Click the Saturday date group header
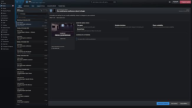 point(32,69)
